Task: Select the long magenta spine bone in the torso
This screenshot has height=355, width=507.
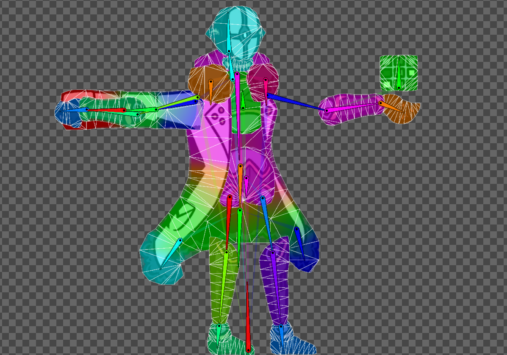Action: 238,110
